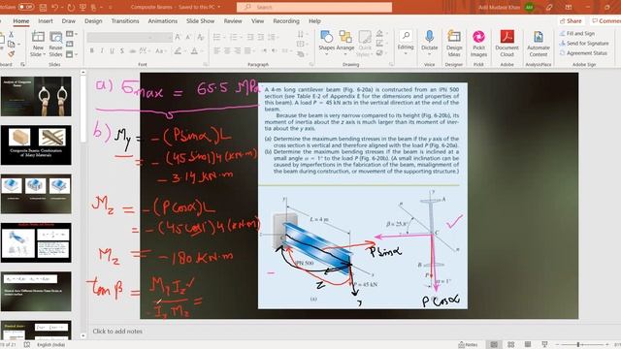Open the Recording tab
This screenshot has height=349, width=621.
286,21
